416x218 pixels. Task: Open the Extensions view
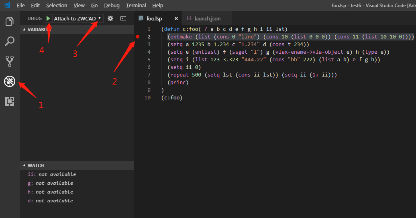[10, 101]
